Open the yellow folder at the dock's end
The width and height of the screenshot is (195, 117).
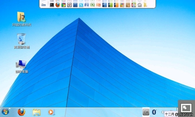pyautogui.click(x=145, y=5)
